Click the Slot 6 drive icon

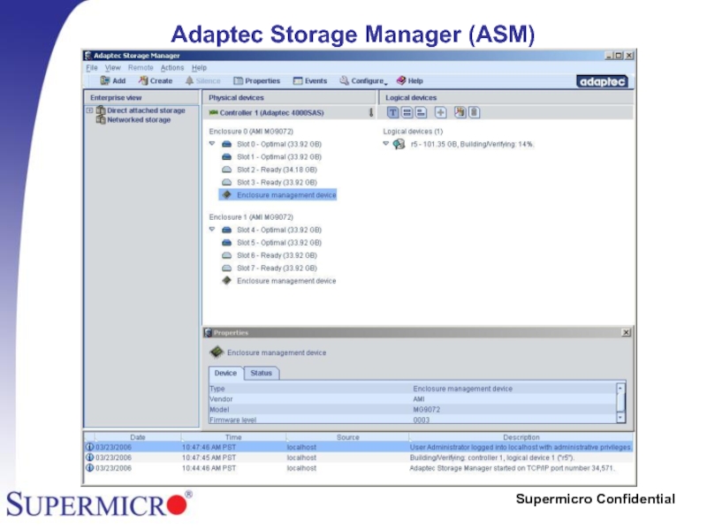tap(227, 255)
